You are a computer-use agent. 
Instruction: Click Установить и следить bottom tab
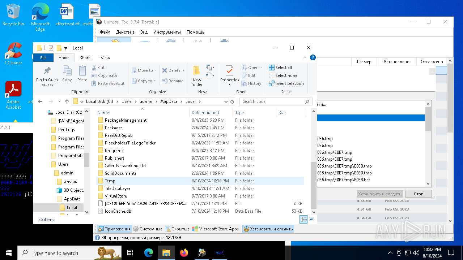click(268, 229)
